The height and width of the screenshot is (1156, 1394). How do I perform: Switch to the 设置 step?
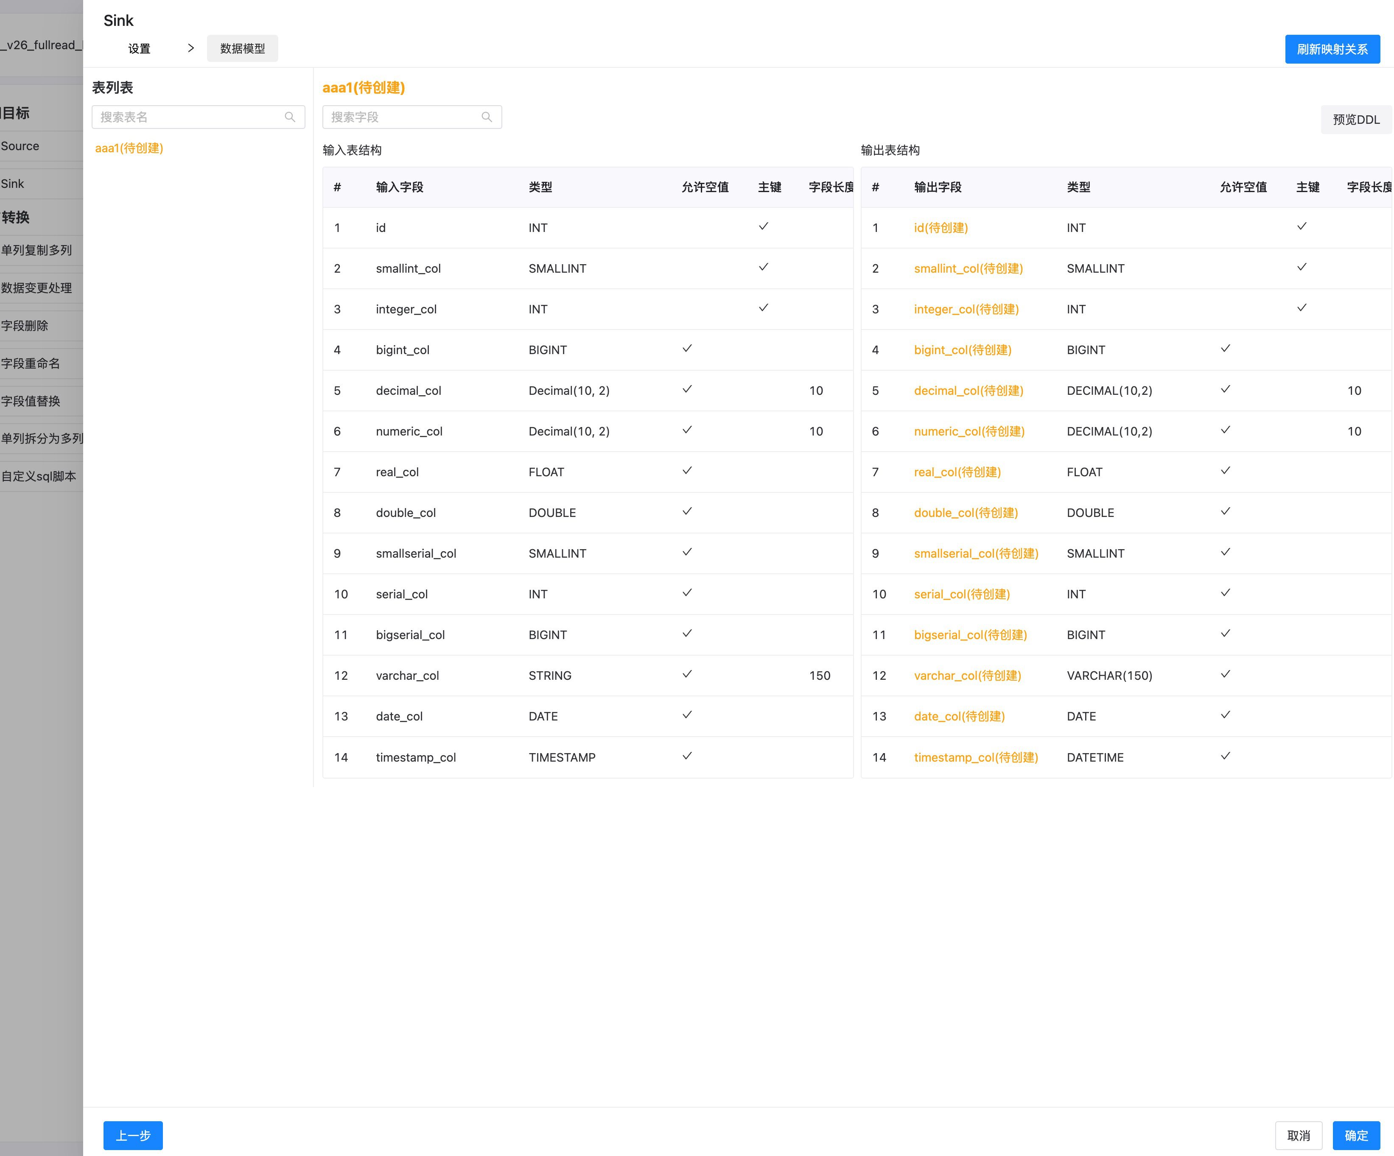140,48
